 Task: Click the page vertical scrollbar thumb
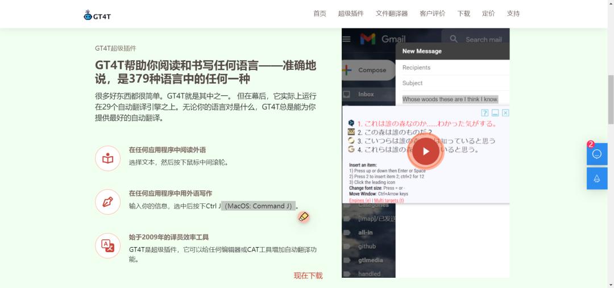click(611, 100)
